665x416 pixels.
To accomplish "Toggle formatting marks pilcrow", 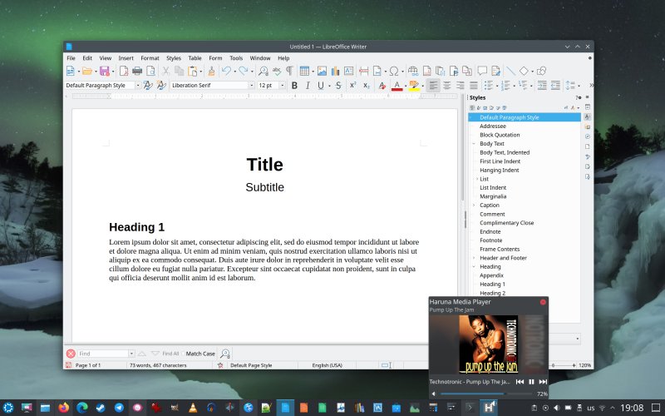I will click(x=289, y=71).
